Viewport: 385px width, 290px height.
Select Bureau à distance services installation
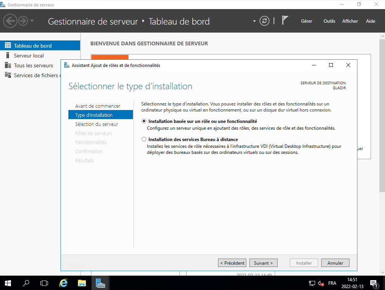144,140
